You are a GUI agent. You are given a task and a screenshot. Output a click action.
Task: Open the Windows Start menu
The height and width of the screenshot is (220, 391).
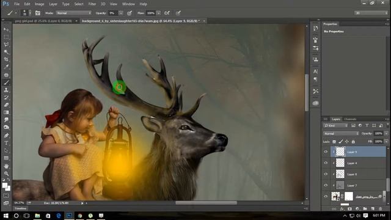coord(5,216)
